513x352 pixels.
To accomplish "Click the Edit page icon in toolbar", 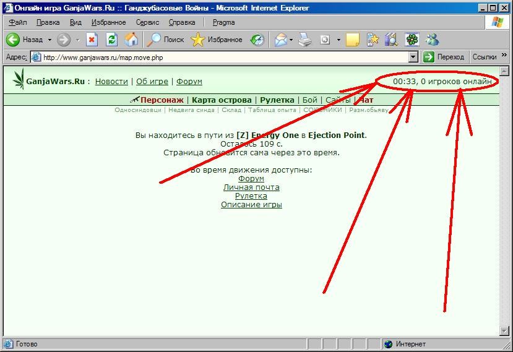I will [x=325, y=40].
